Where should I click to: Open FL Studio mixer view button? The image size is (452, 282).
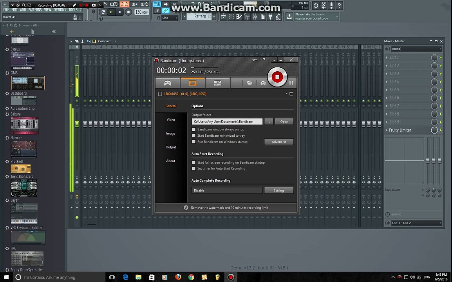point(255,17)
